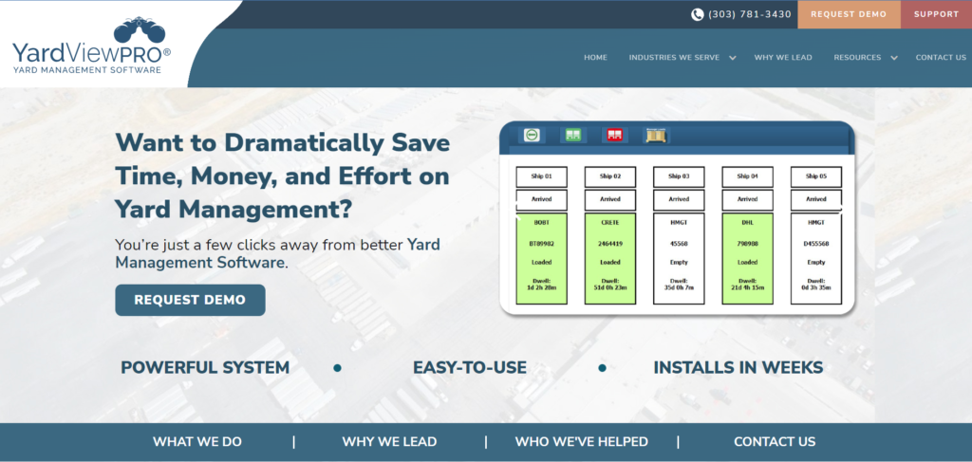Screen dimensions: 972x462
Task: Follow the Yard Management Software text link
Action: click(278, 253)
